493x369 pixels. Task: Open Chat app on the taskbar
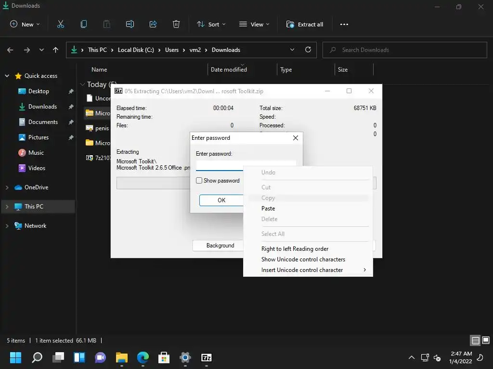pos(100,357)
